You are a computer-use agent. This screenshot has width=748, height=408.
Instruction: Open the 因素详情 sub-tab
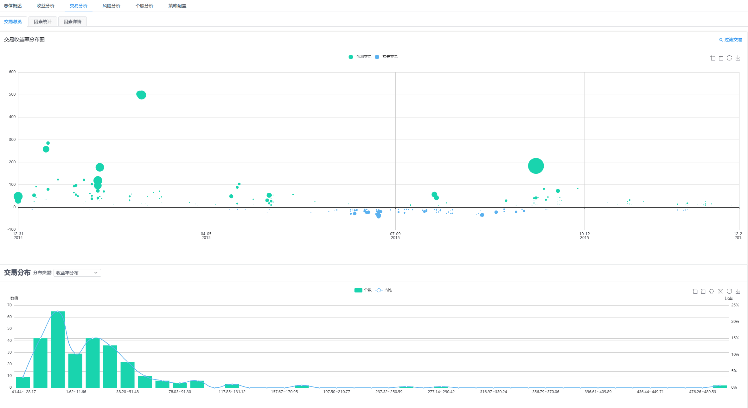pos(72,22)
